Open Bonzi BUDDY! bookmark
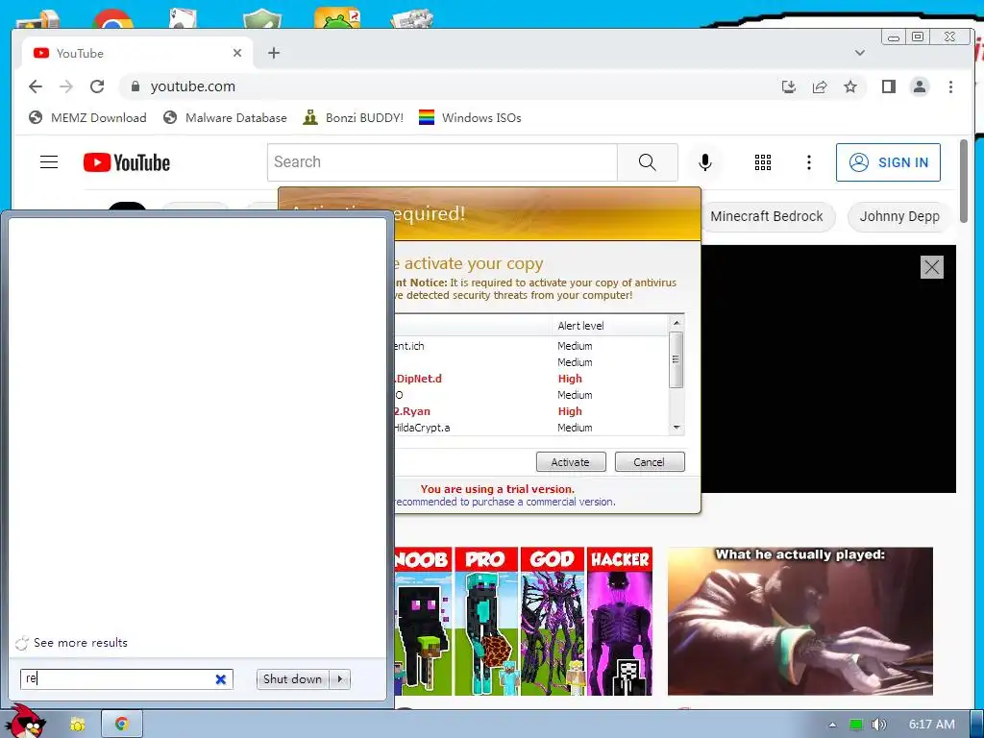This screenshot has width=984, height=738. click(354, 118)
